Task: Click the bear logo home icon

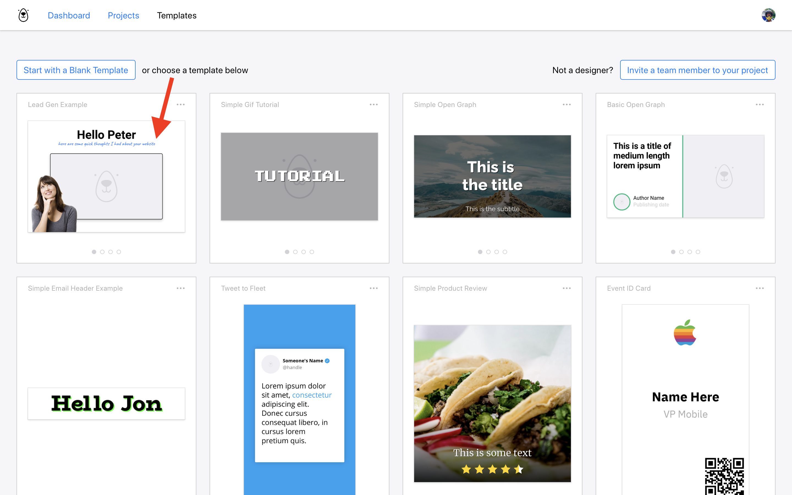Action: (x=23, y=15)
